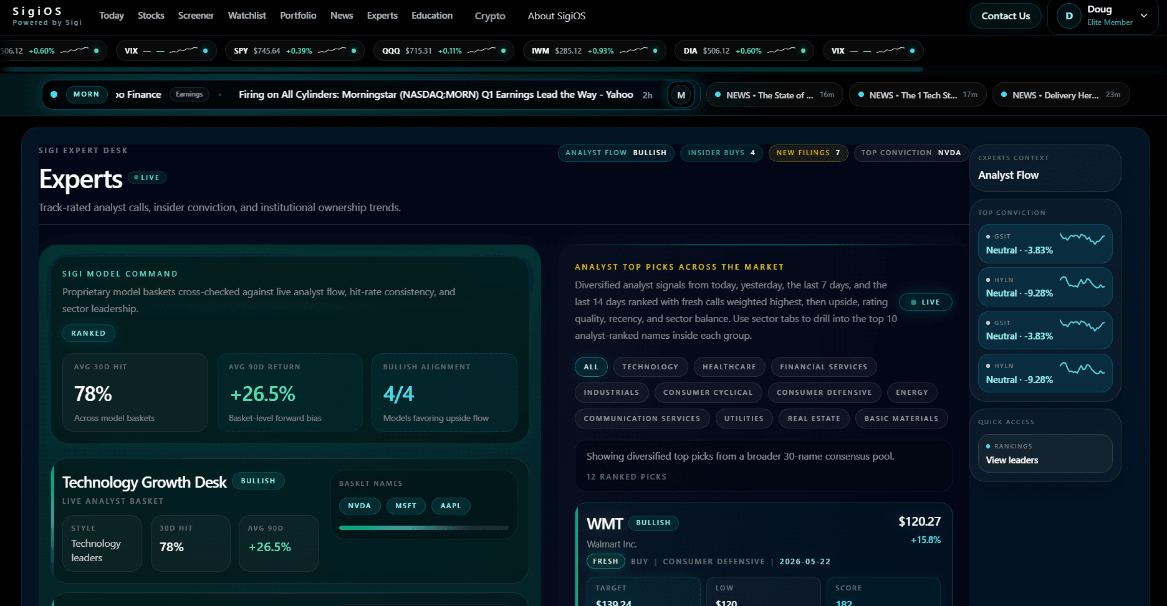Click the QQQ ticker chip
Screen dimensions: 1167x606
point(443,50)
